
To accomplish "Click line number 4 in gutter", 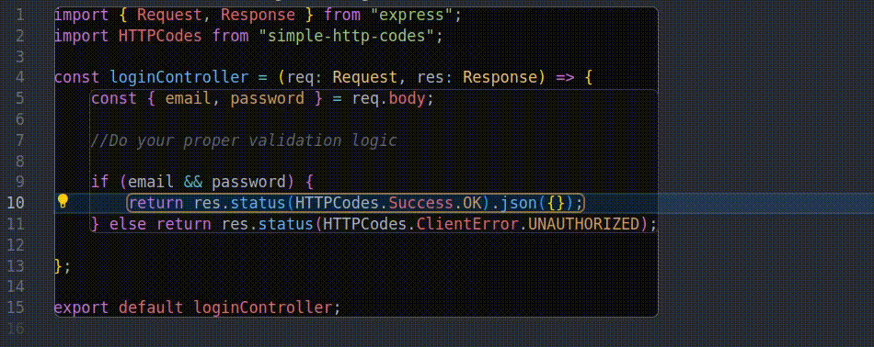I will [20, 77].
